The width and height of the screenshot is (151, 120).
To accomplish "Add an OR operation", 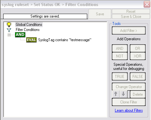I will [138, 49].
